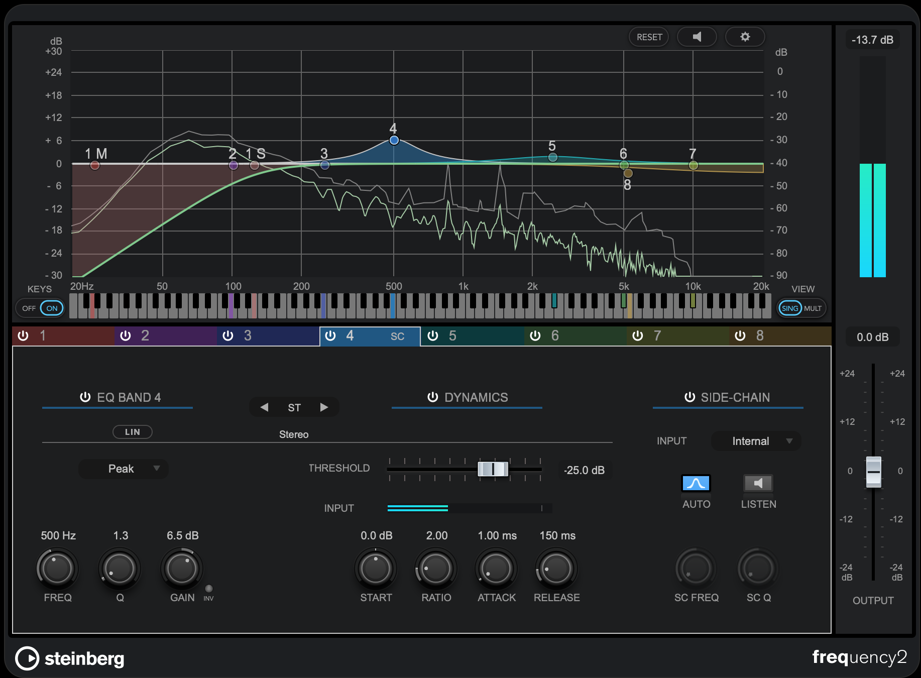Click the SC Q knob
921x678 pixels.
pos(758,569)
